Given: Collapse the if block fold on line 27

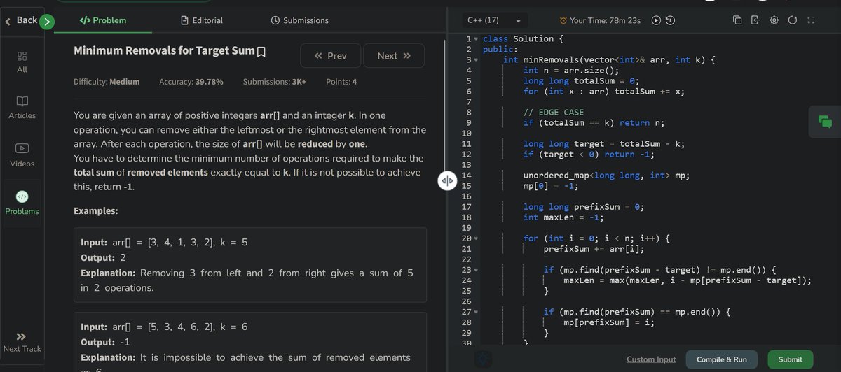Looking at the screenshot, I should (476, 312).
